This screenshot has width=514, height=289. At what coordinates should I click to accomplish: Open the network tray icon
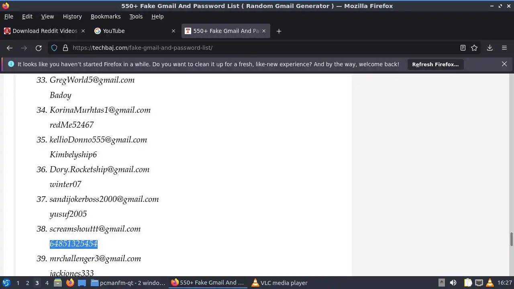coord(479,283)
